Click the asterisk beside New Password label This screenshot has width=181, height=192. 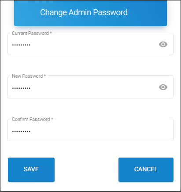(45, 75)
